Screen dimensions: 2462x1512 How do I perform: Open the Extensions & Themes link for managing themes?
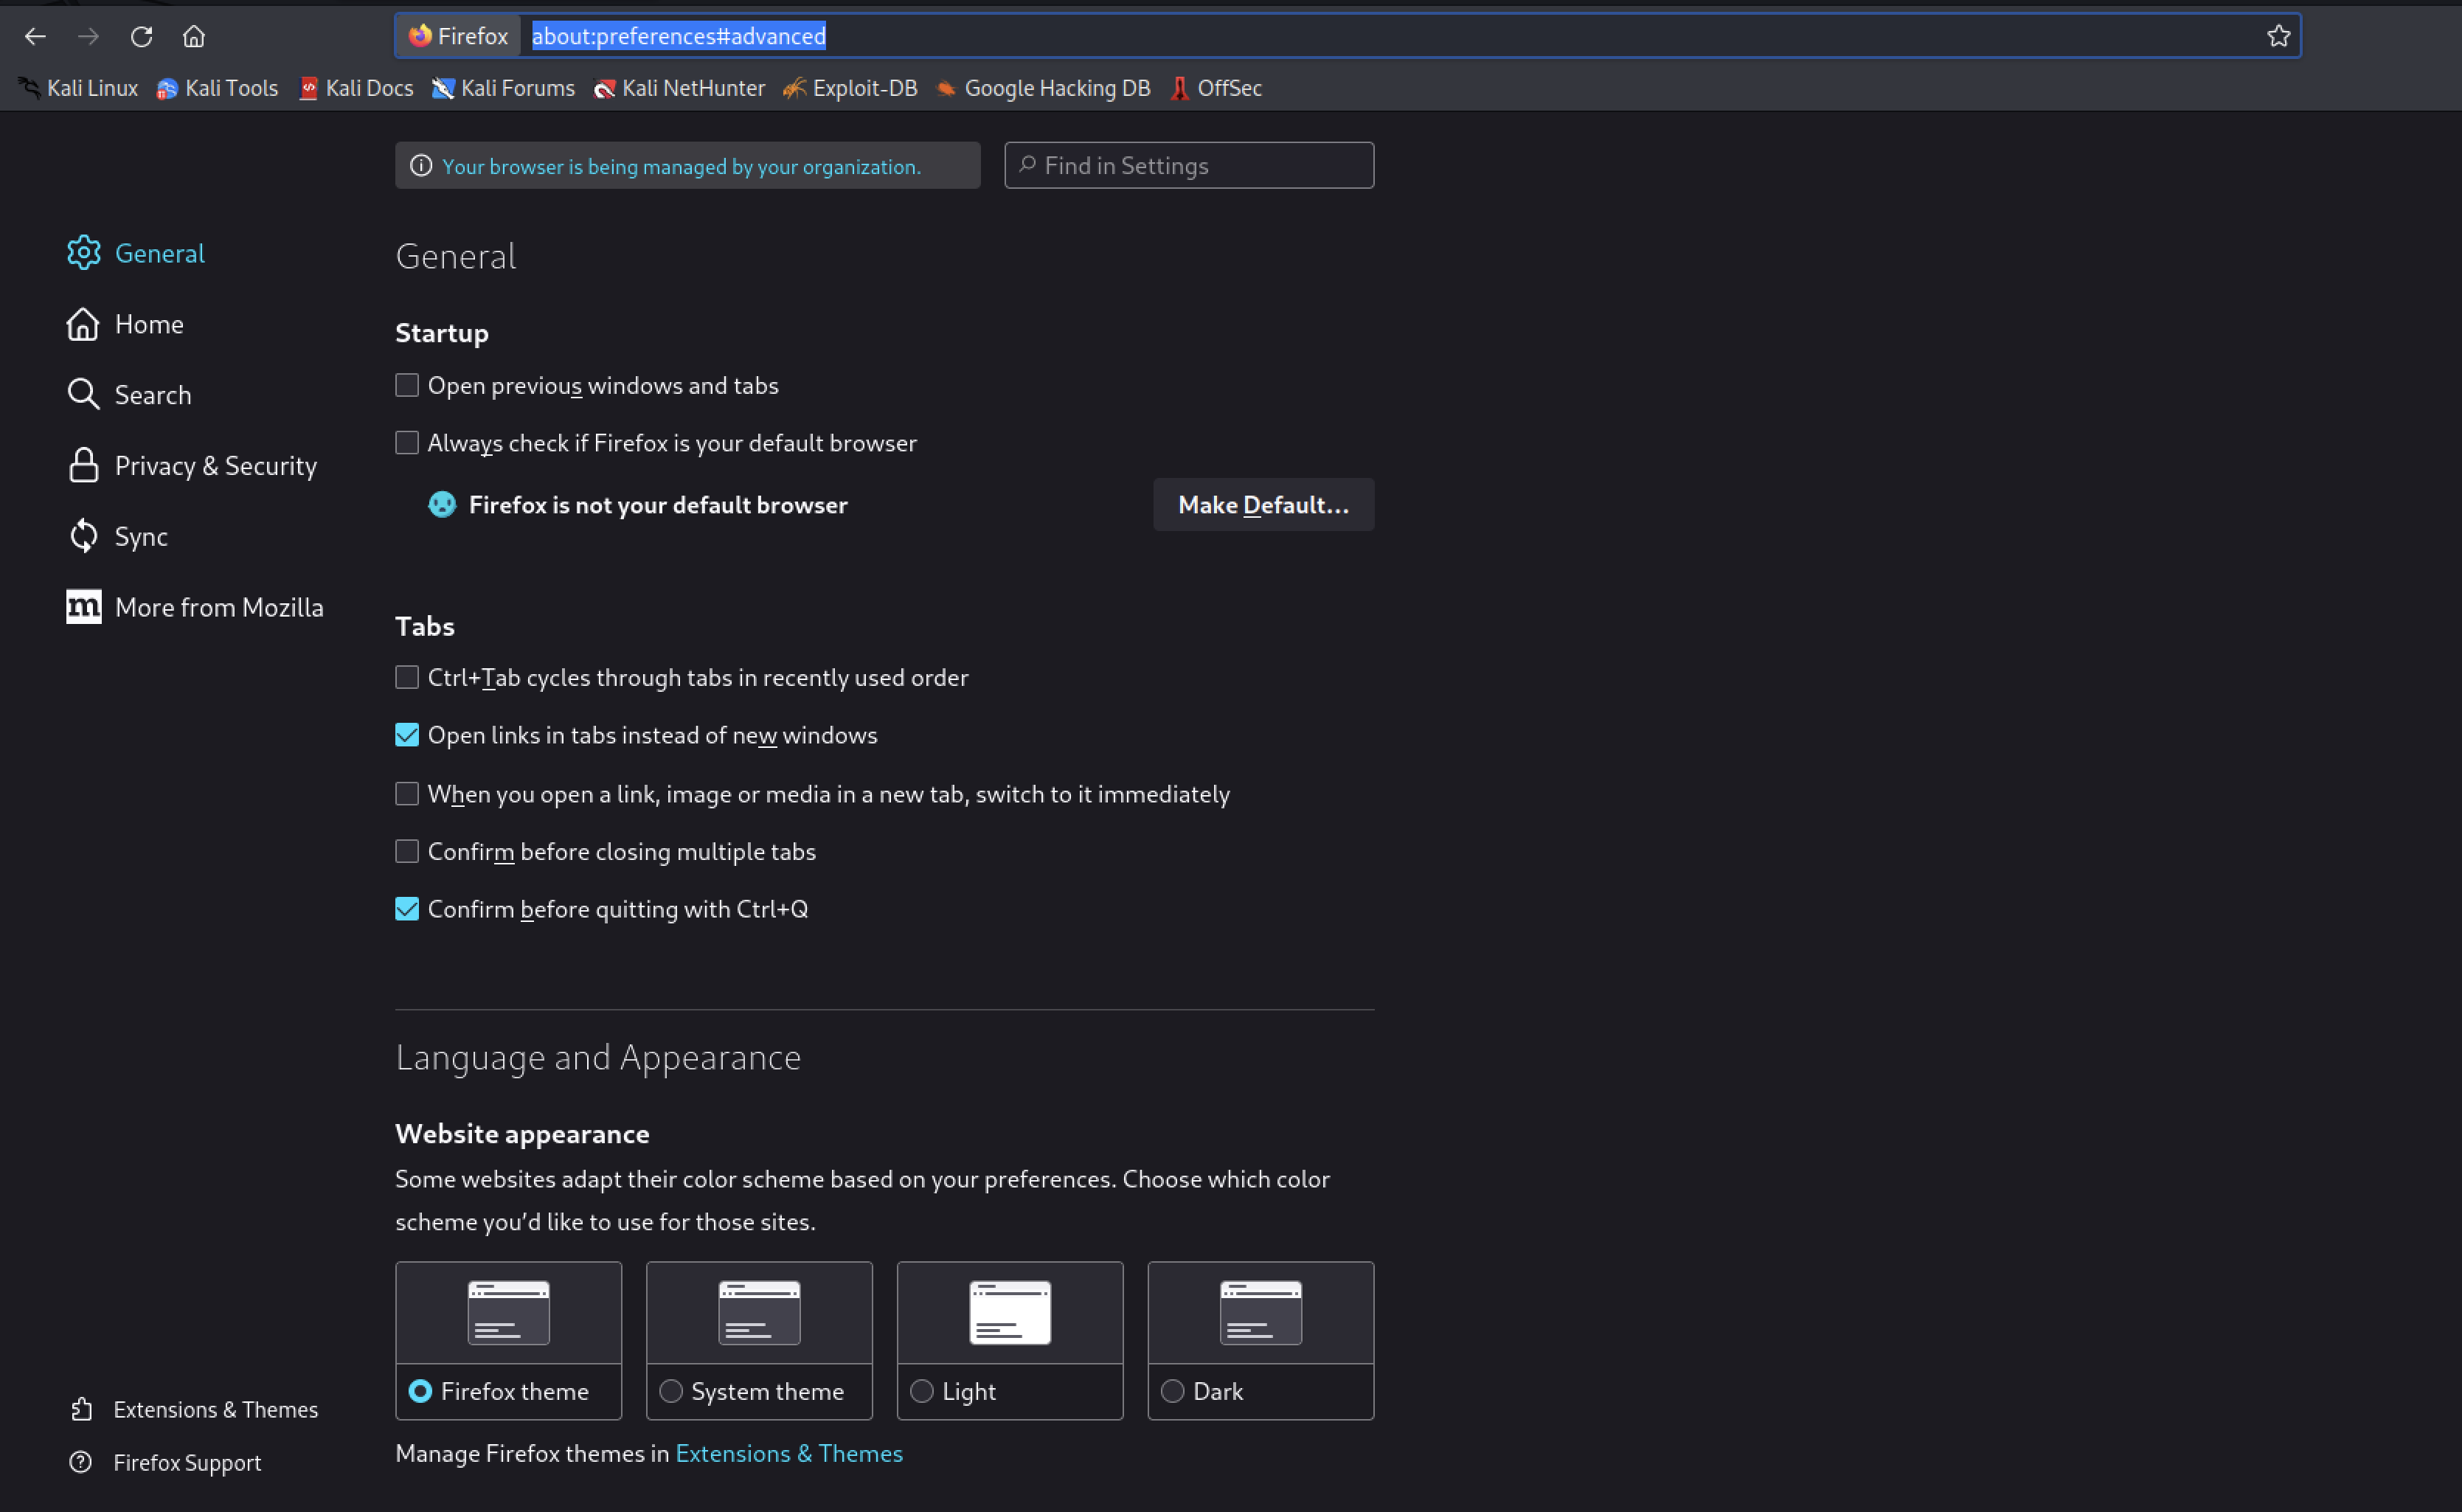(x=788, y=1453)
